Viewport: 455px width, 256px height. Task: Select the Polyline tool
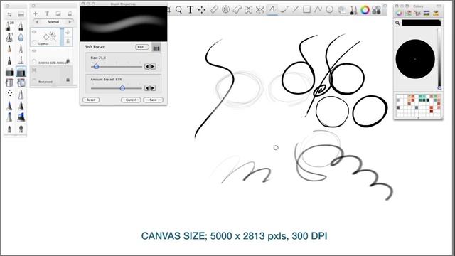[318, 9]
